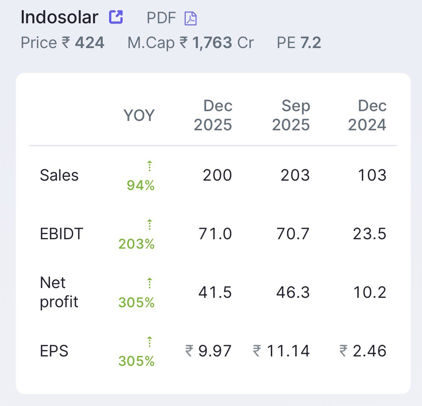This screenshot has width=422, height=406.
Task: Open the PDF document icon
Action: [x=191, y=18]
